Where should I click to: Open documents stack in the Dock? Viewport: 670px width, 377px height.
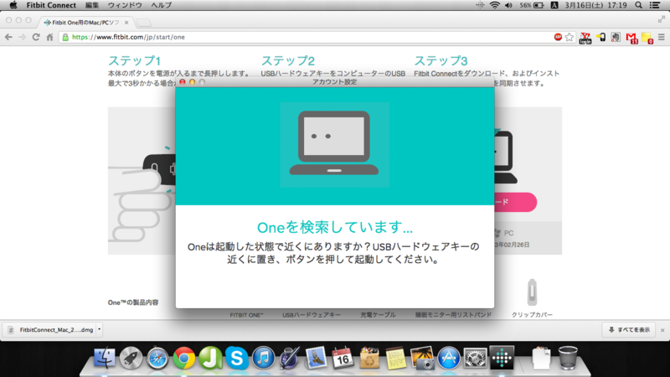tap(541, 358)
